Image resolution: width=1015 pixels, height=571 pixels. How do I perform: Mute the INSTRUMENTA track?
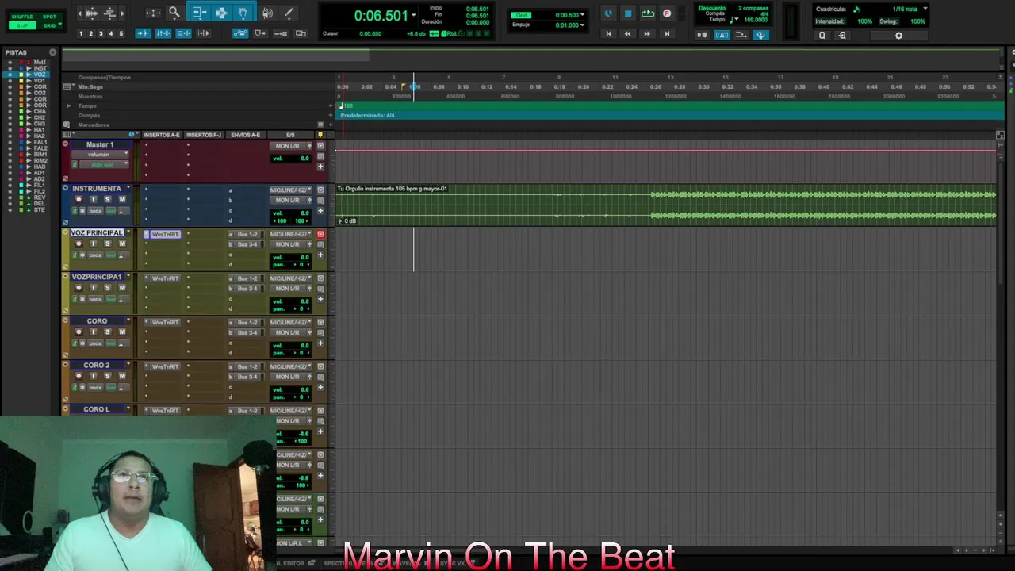(x=121, y=199)
